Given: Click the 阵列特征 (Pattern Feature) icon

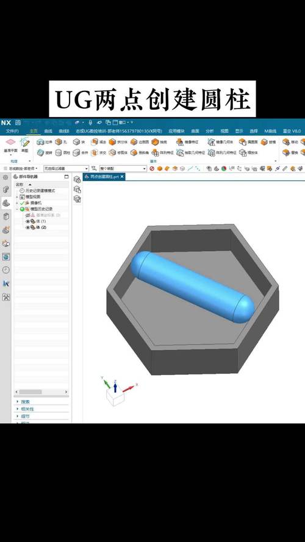Looking at the screenshot, I should [156, 152].
